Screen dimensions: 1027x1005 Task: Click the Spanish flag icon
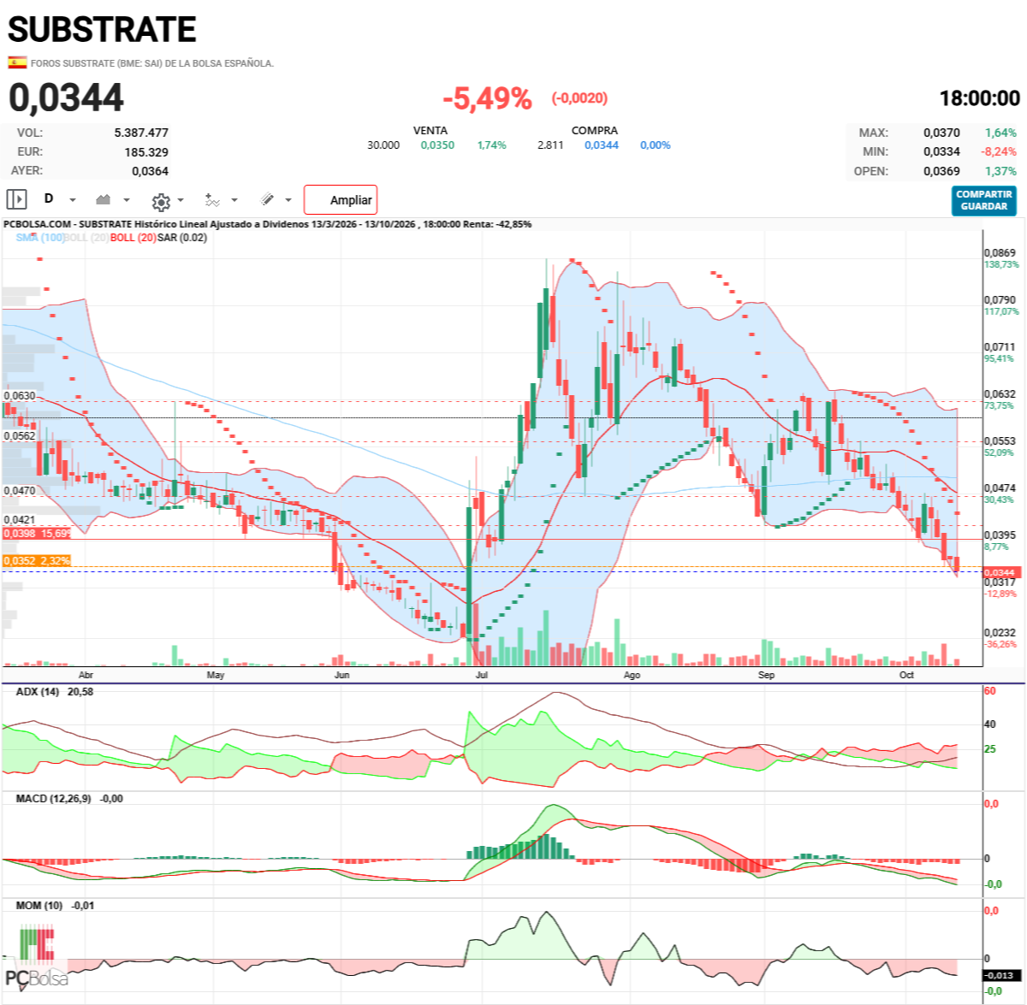click(17, 62)
